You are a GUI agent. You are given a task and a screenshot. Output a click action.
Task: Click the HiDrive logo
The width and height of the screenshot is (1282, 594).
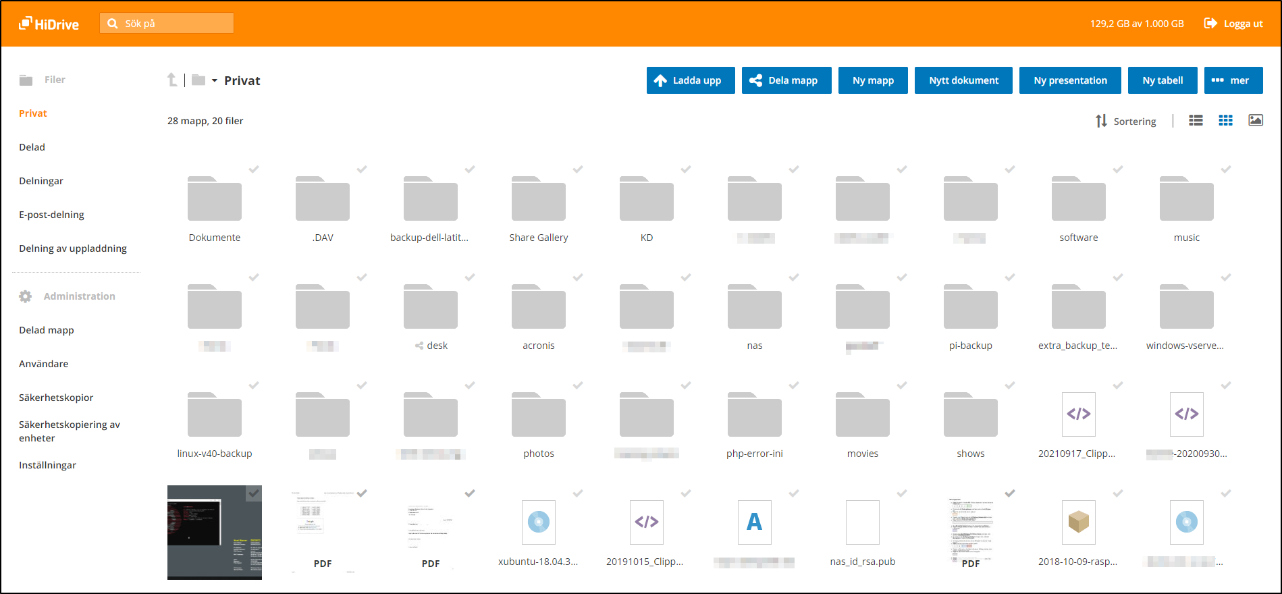pos(49,24)
